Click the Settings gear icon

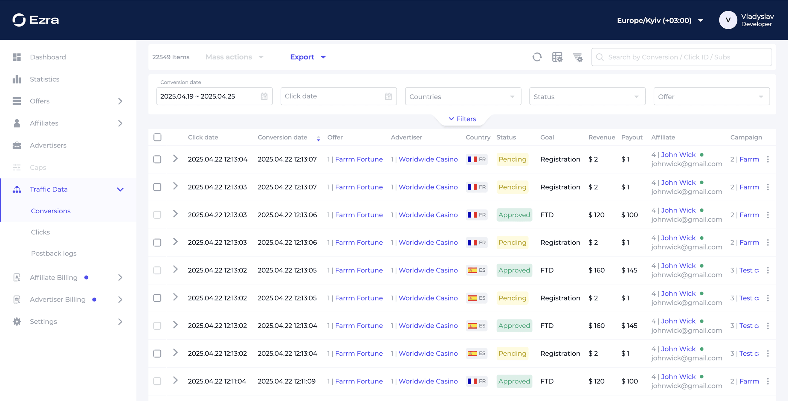(17, 321)
